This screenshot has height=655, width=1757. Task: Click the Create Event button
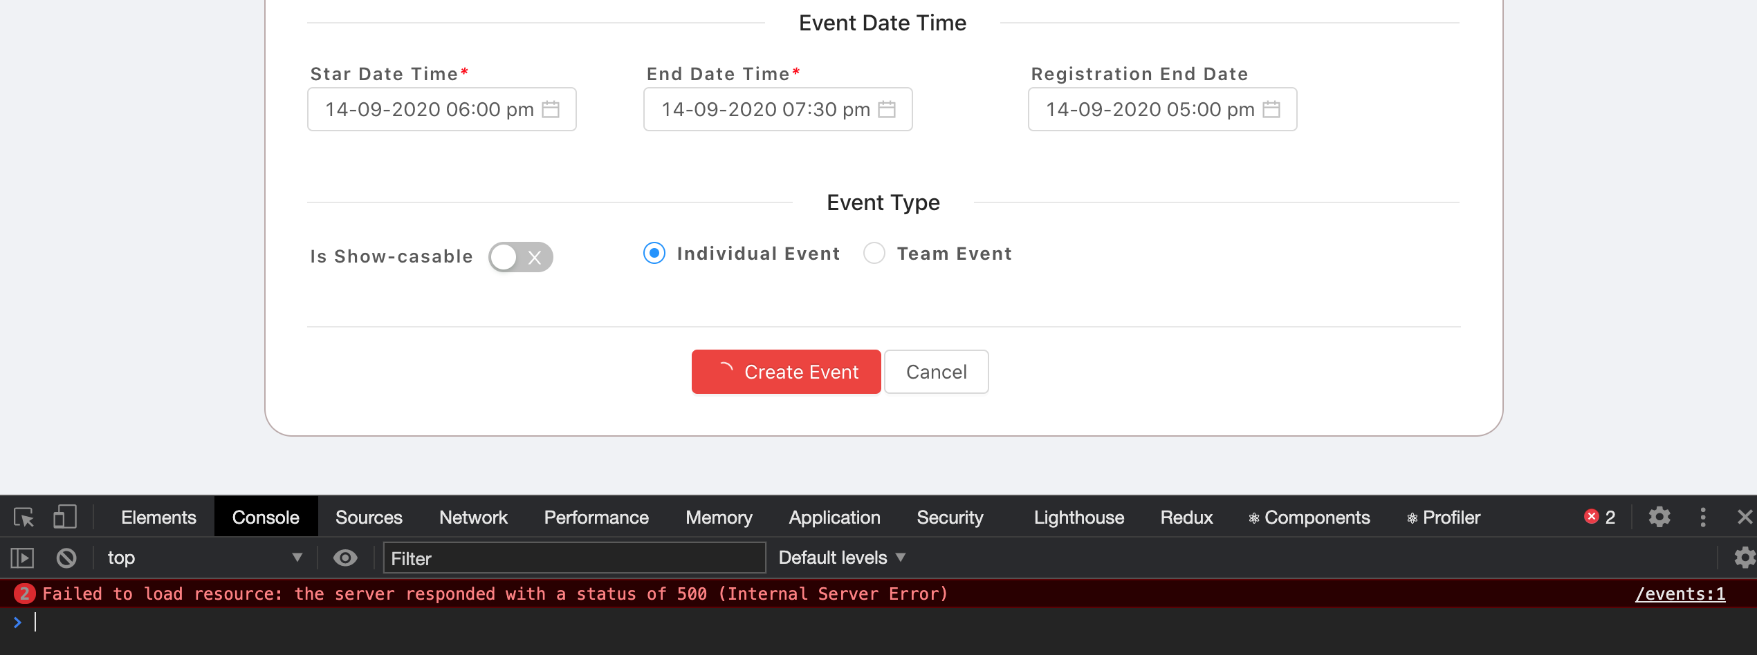[786, 372]
